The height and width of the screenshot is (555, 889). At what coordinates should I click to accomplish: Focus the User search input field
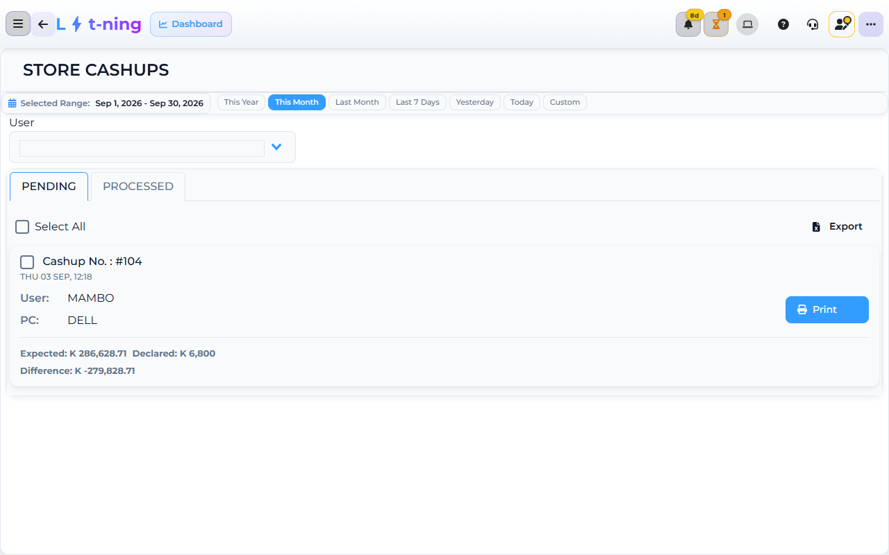[142, 148]
